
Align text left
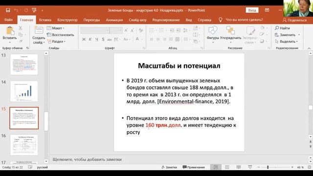tap(152, 39)
